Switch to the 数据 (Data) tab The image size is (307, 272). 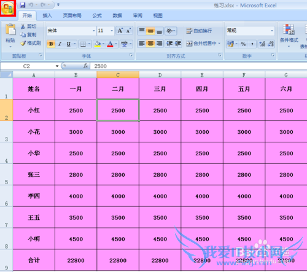[x=117, y=15]
